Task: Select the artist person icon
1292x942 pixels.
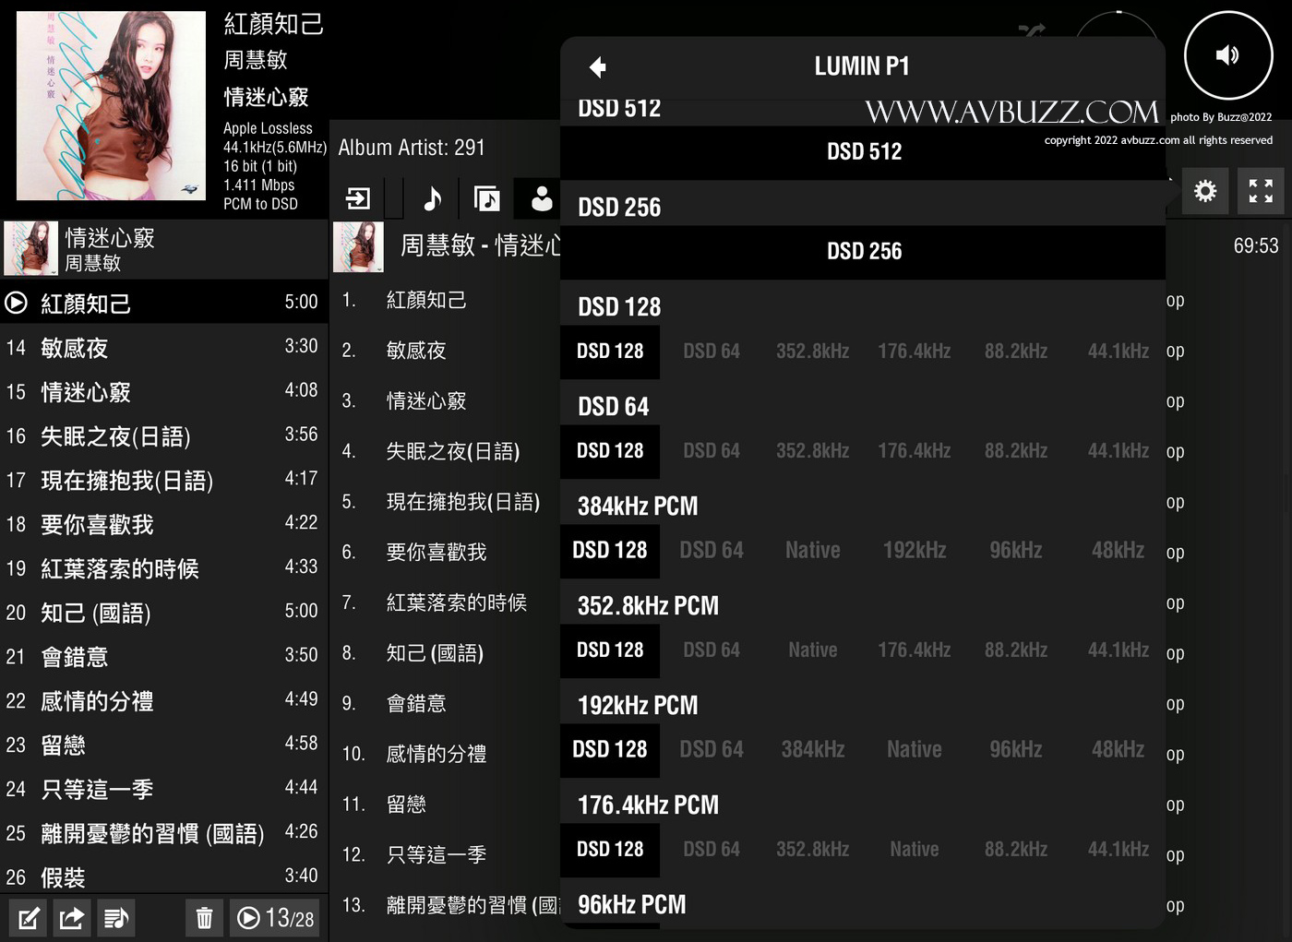Action: tap(542, 198)
